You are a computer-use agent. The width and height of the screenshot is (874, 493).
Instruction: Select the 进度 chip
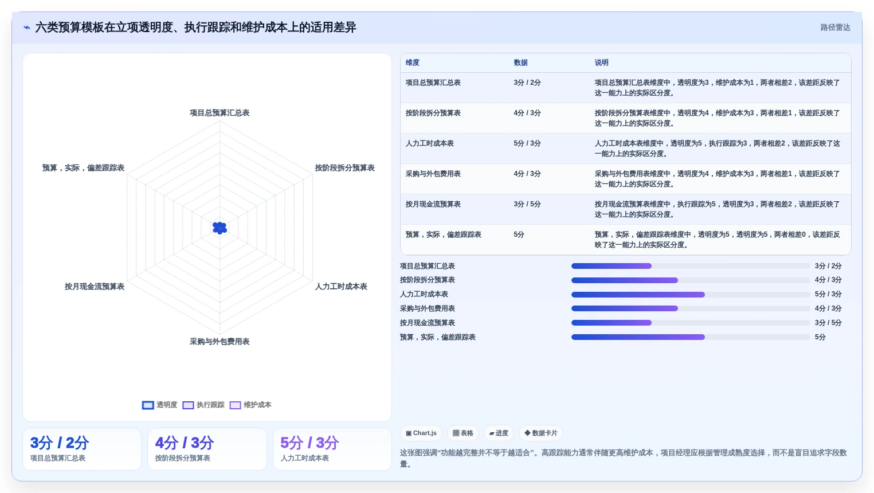point(499,433)
